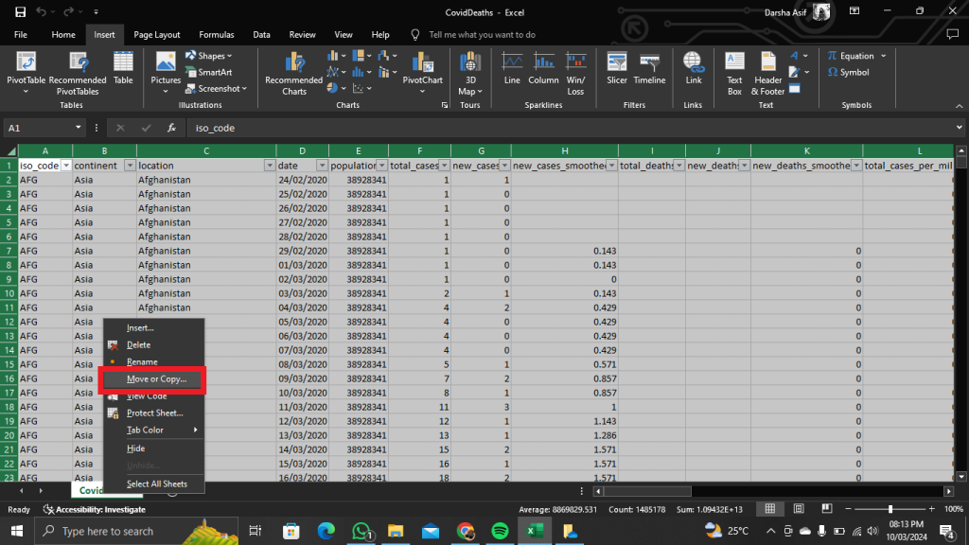Insert a Table
Viewport: 969px width, 545px height.
point(124,75)
